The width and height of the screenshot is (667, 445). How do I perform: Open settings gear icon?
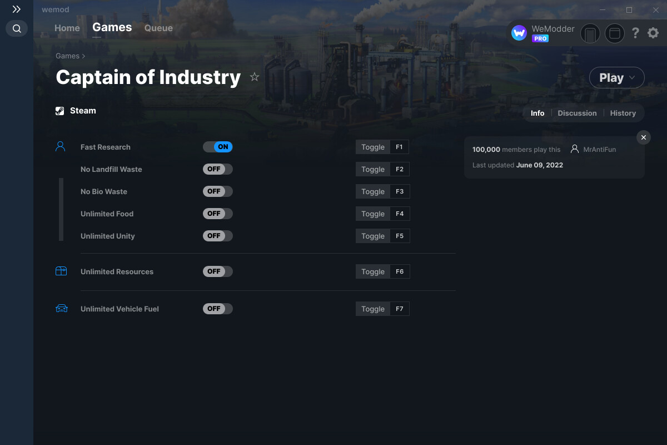click(653, 33)
